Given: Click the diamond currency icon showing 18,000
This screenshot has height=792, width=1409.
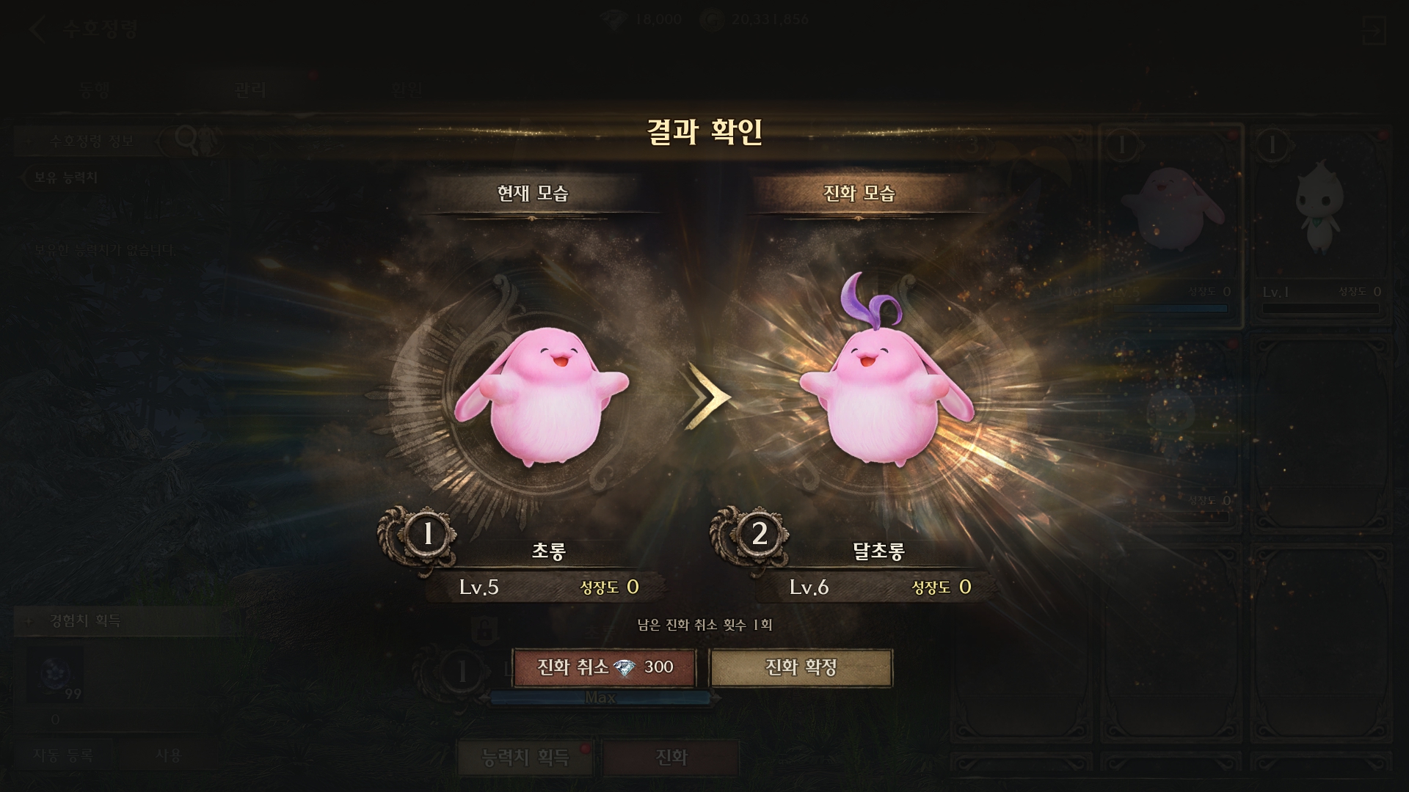Looking at the screenshot, I should point(614,19).
